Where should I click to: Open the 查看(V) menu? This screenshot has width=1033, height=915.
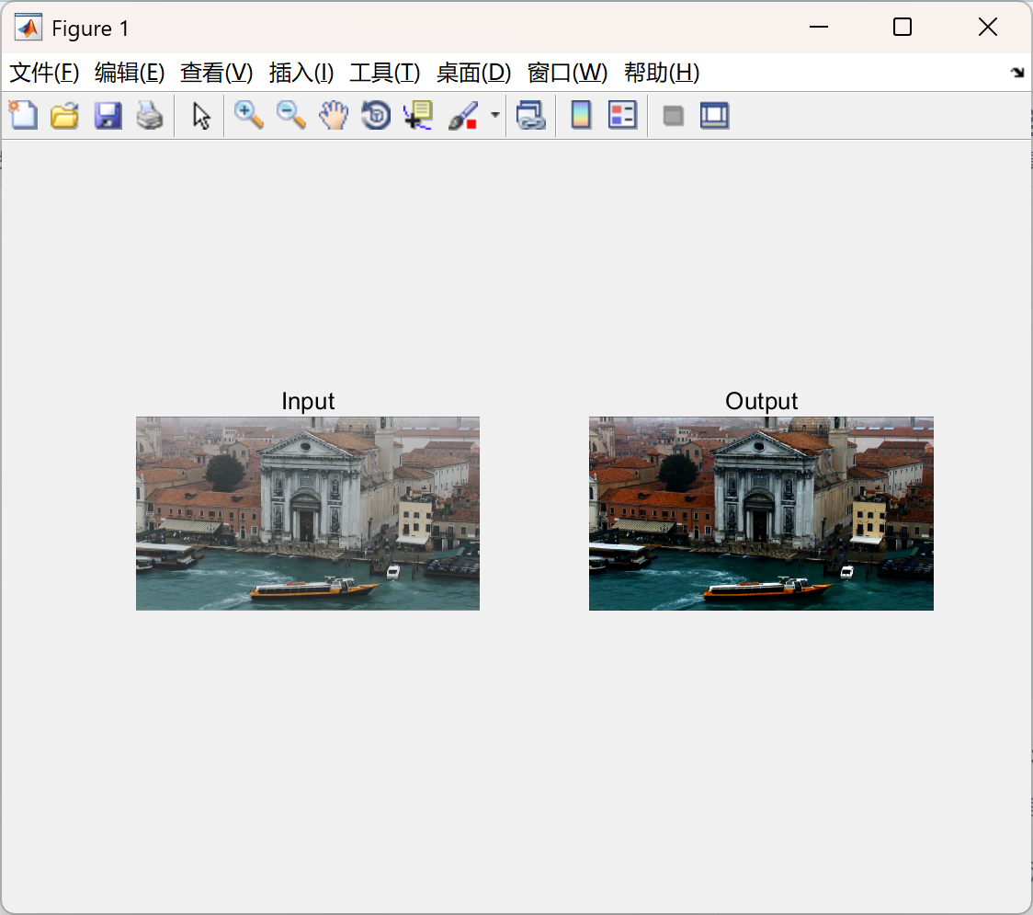click(216, 73)
